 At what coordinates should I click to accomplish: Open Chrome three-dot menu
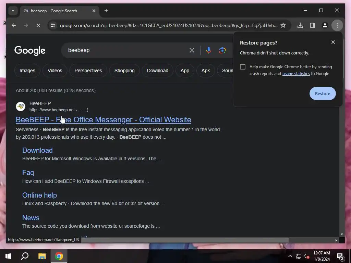coord(337,25)
